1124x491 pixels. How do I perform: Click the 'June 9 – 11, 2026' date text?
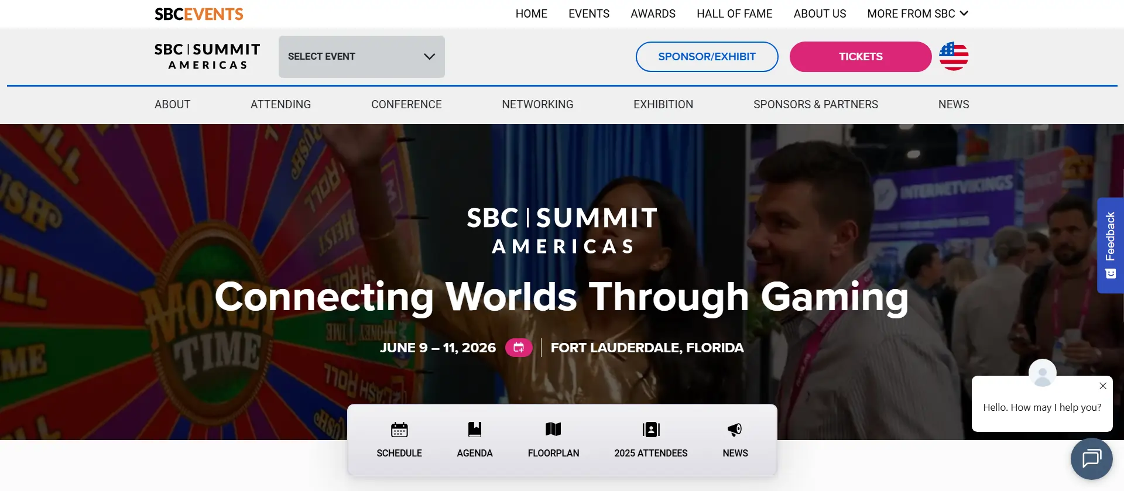[x=438, y=348]
